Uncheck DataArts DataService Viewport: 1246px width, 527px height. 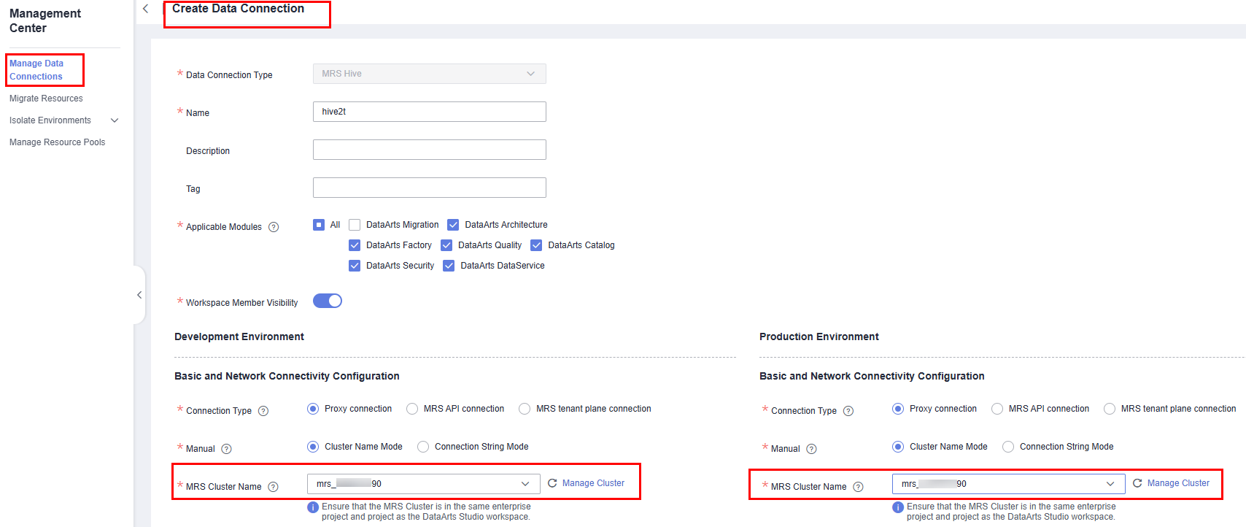point(449,266)
